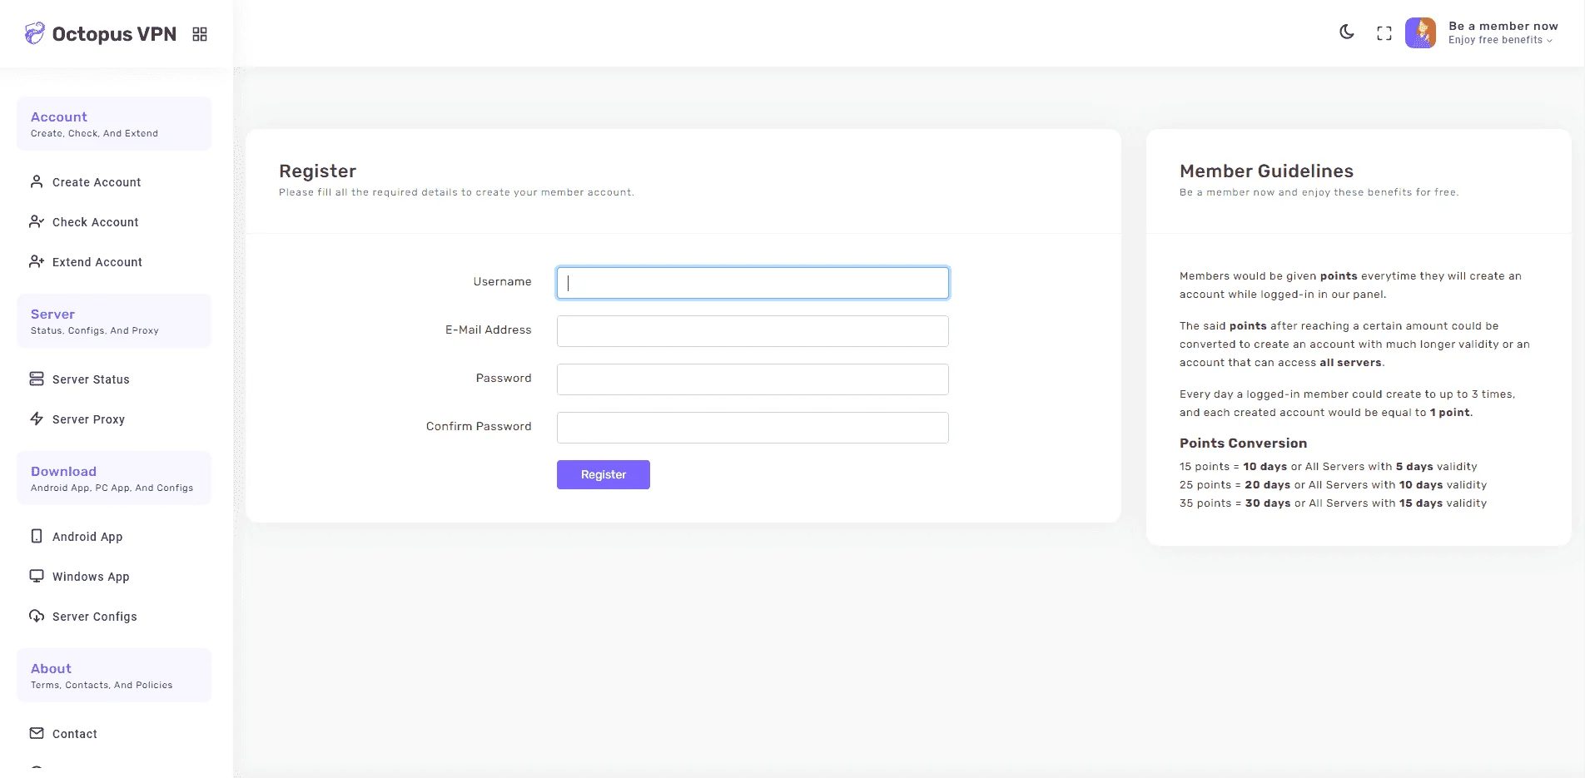Open Server Proxy in the sidebar
Image resolution: width=1585 pixels, height=778 pixels.
point(88,419)
